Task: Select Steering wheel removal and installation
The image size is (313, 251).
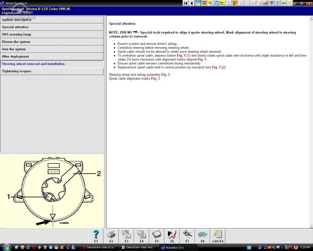Action: pyautogui.click(x=52, y=64)
